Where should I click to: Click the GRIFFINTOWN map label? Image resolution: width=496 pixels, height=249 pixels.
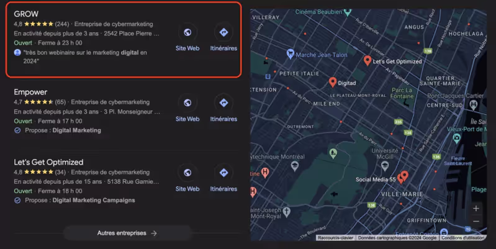click(426, 220)
